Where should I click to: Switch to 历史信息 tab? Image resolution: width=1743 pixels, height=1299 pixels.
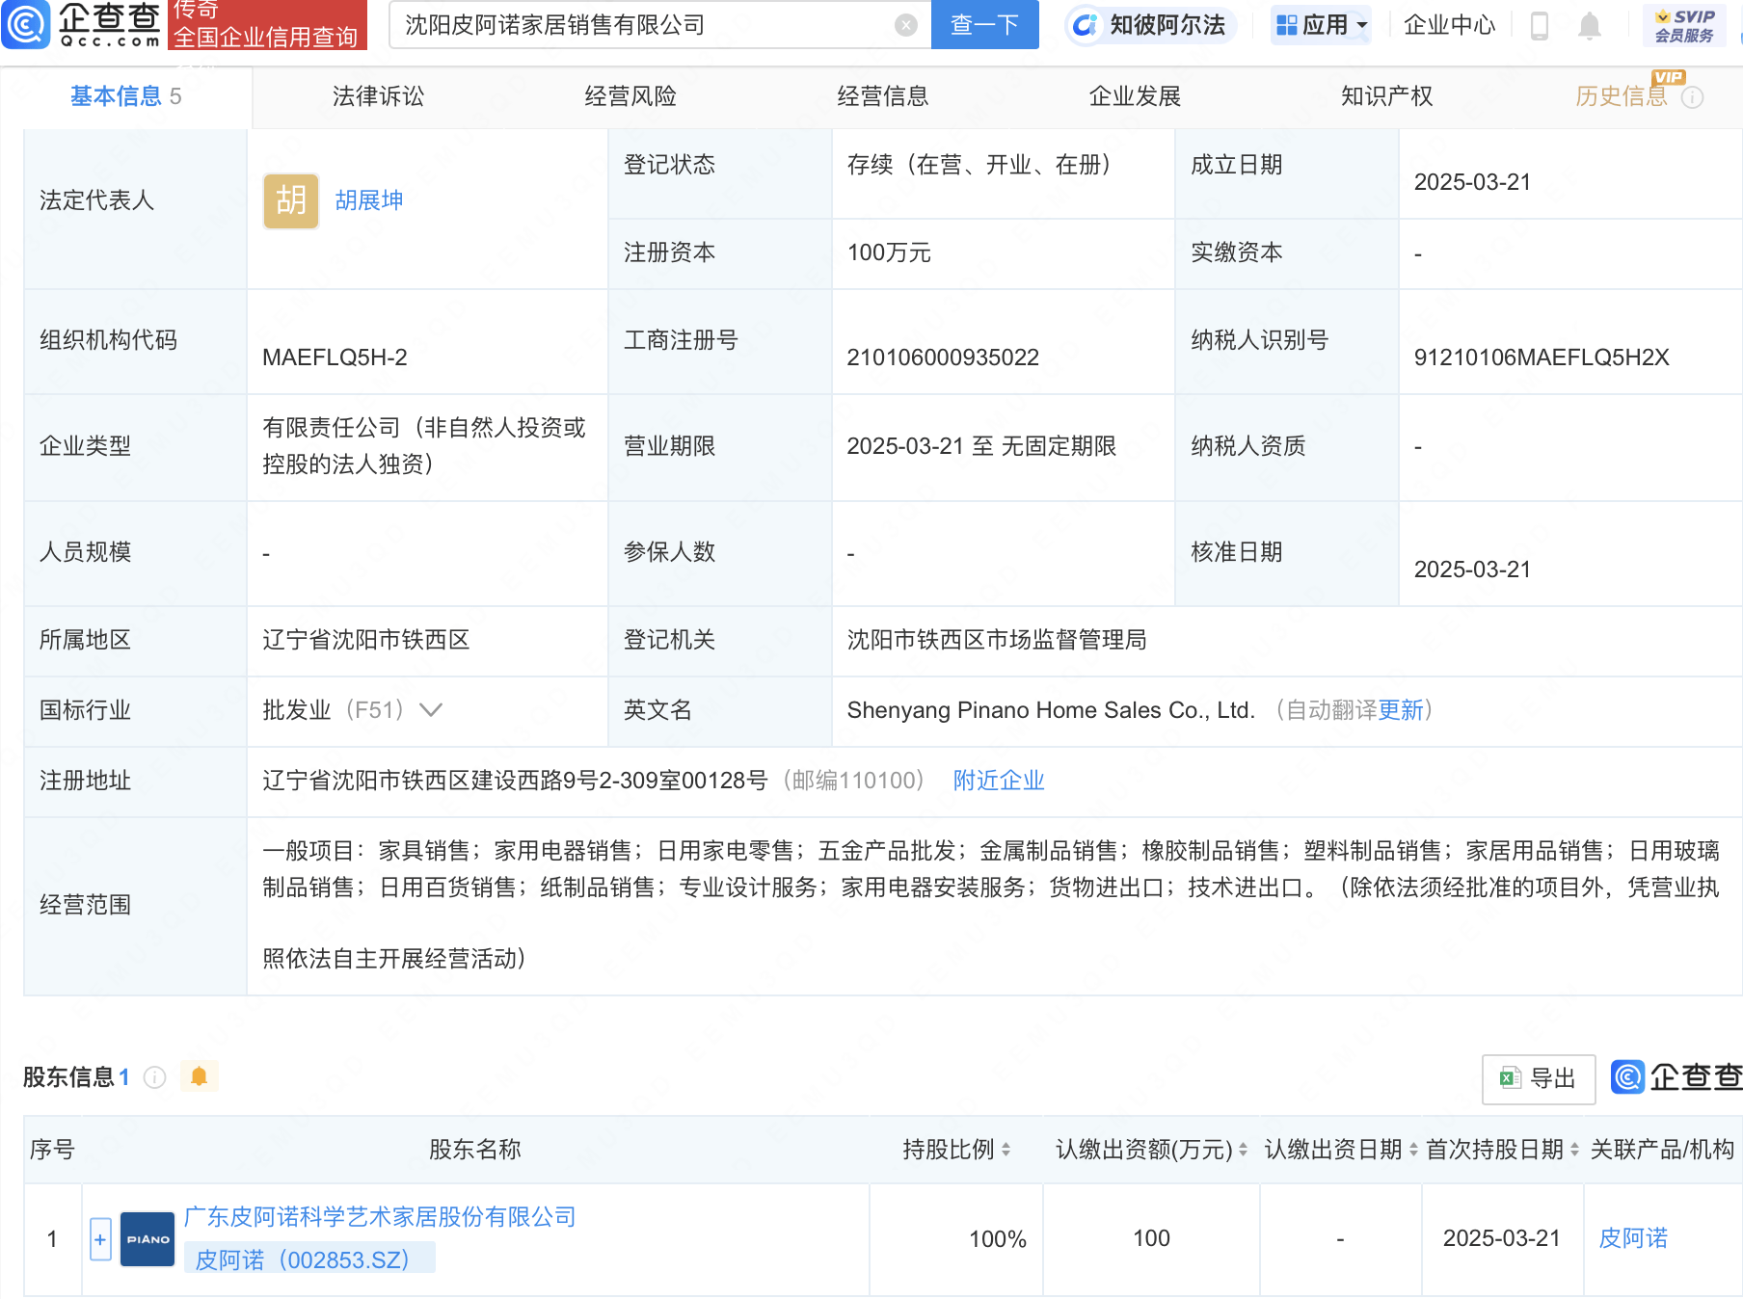[x=1621, y=96]
